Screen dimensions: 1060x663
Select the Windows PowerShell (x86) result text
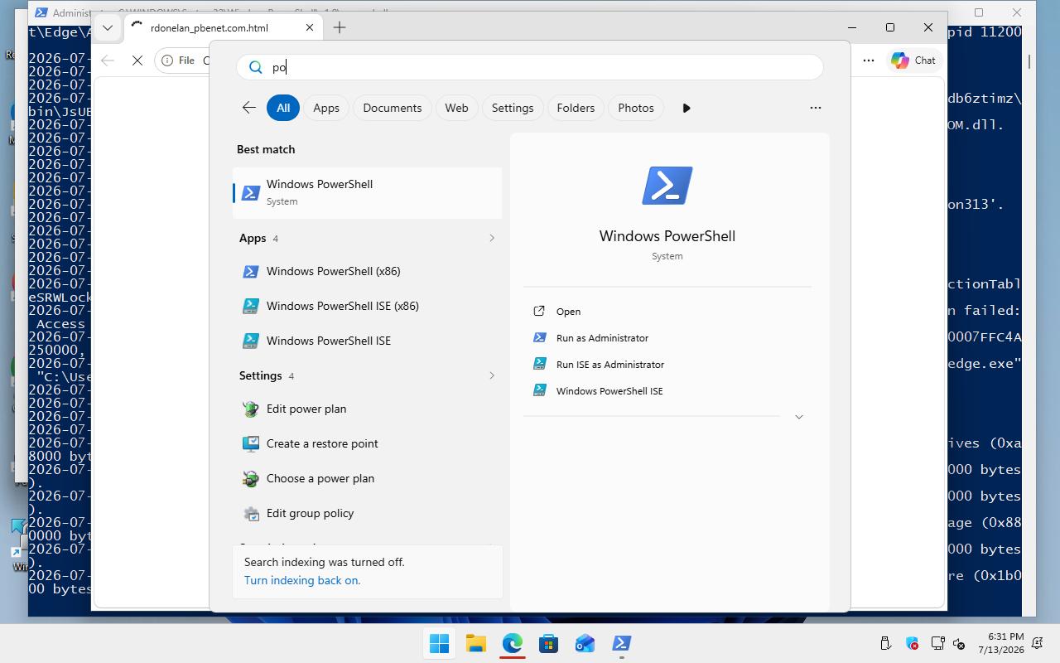pos(334,272)
